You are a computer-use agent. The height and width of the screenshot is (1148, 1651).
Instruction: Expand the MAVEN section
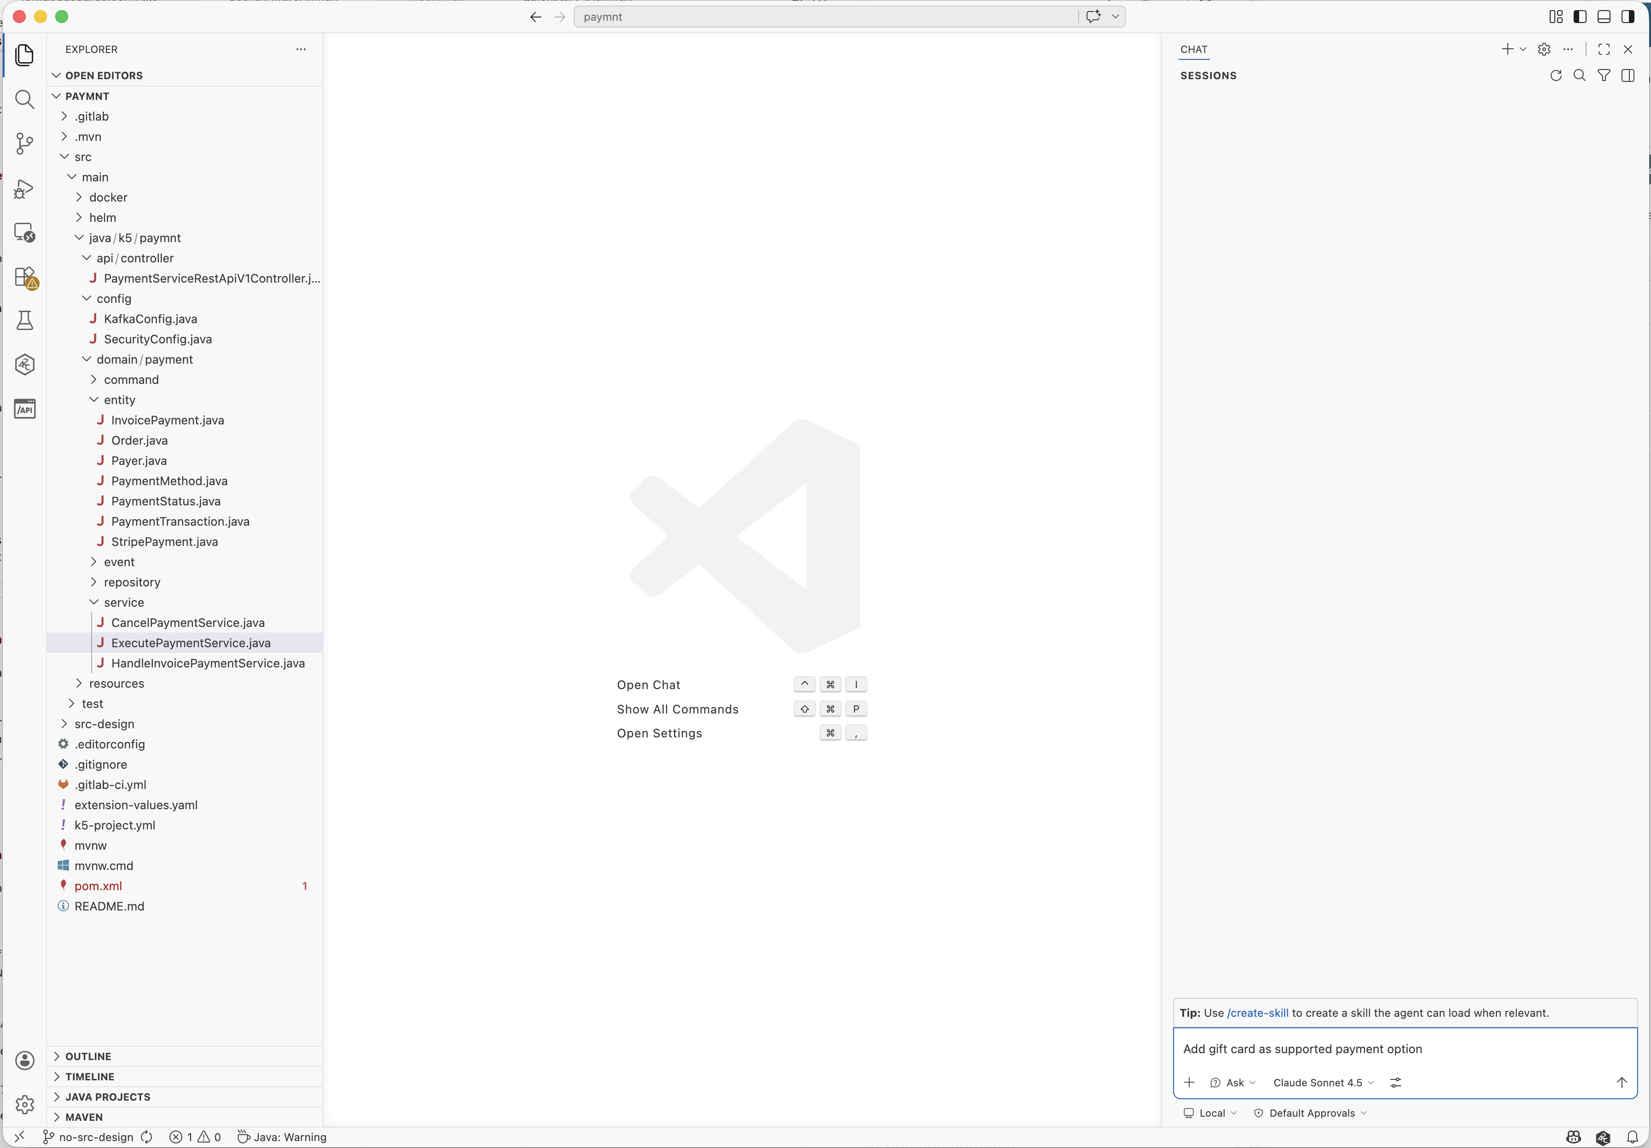coord(185,1117)
